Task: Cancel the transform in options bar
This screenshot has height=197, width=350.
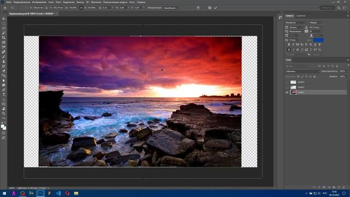Action: coord(209,8)
